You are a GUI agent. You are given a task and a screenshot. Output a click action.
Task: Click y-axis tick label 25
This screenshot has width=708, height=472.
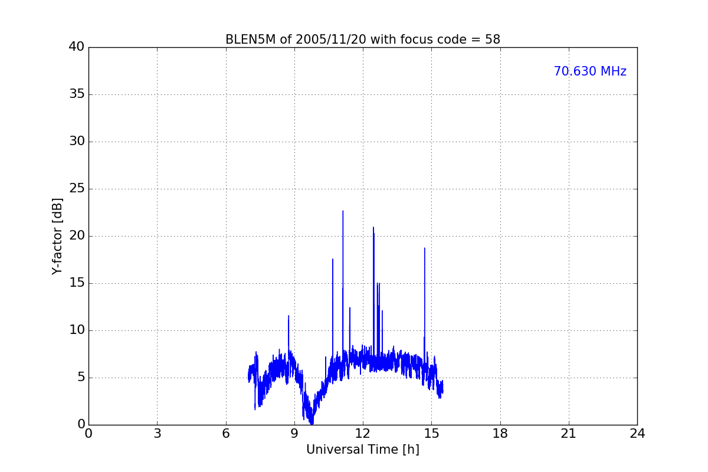[x=76, y=189]
